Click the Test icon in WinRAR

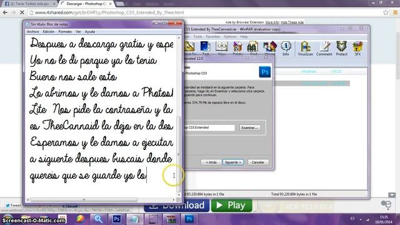[x=206, y=48]
